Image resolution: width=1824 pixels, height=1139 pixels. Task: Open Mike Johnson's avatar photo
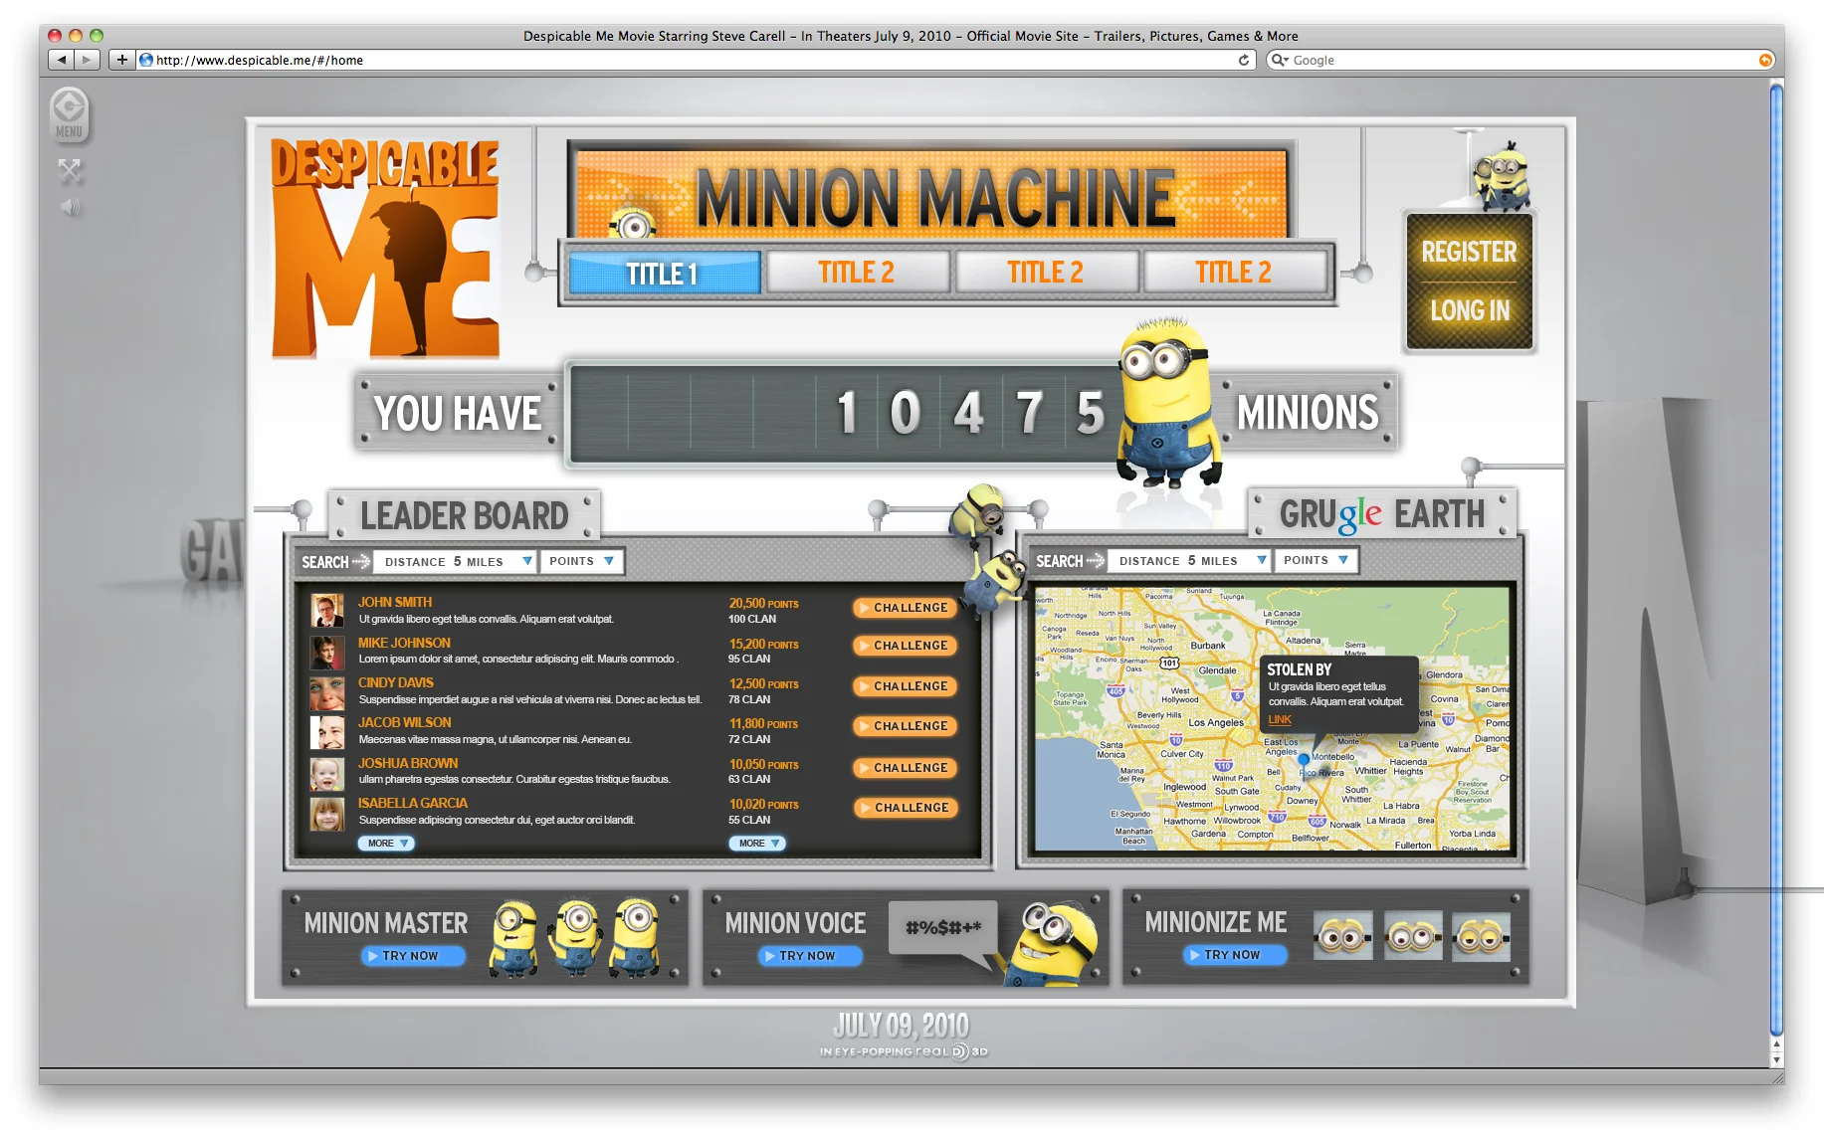coord(326,652)
